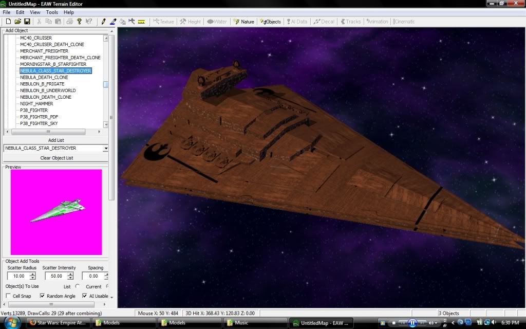
Task: Select MC40_CRUISER_DEATH_CLONE in object list
Action: 52,44
